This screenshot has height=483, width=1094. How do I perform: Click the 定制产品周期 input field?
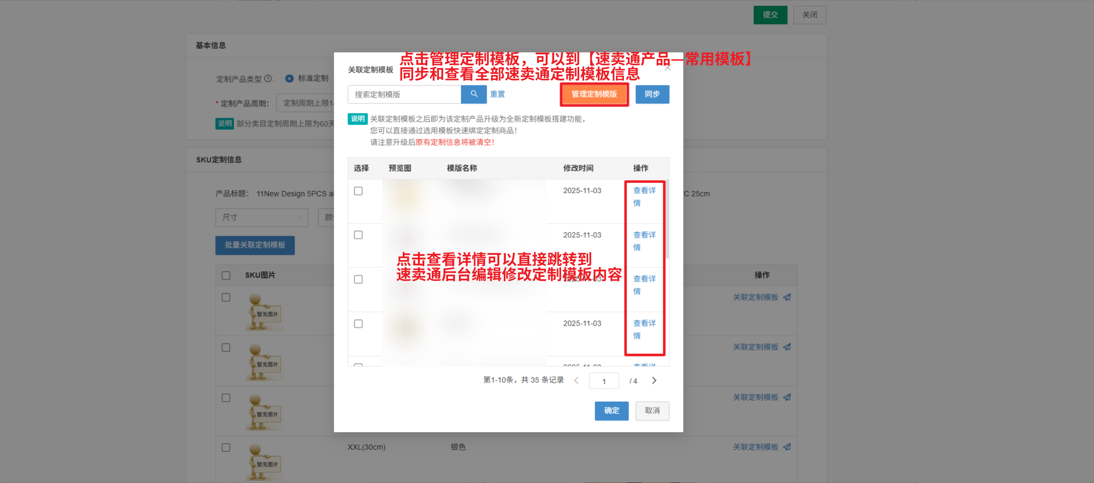pyautogui.click(x=305, y=103)
